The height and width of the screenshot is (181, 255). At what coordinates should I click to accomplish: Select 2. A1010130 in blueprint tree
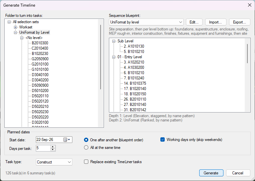coord(134,46)
